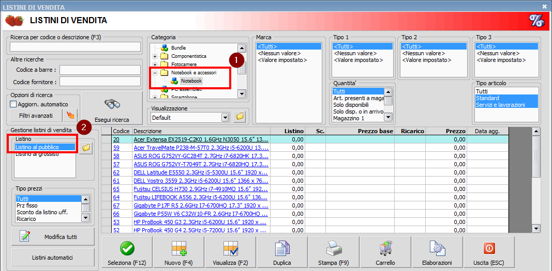Click the Duplica button
552x271 pixels.
pyautogui.click(x=282, y=252)
